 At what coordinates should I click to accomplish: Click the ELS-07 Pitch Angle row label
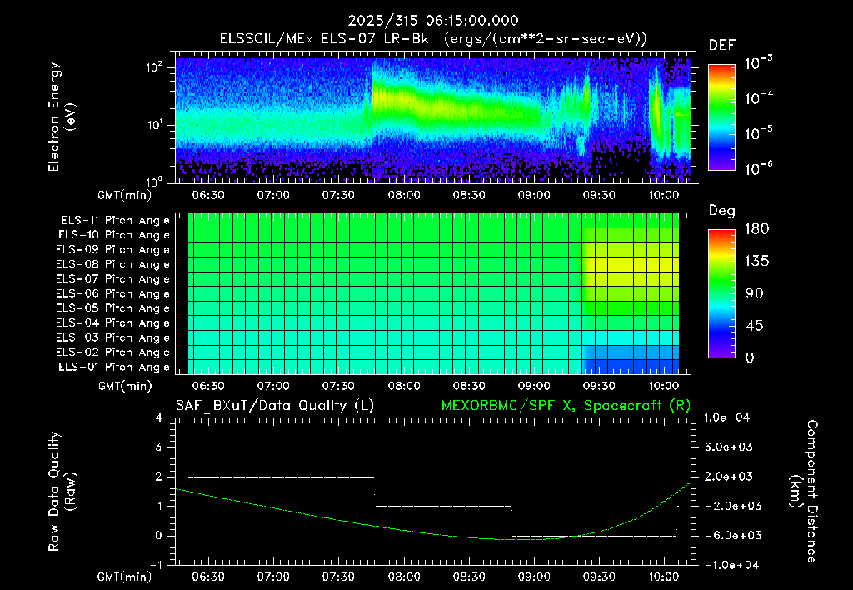[x=112, y=279]
